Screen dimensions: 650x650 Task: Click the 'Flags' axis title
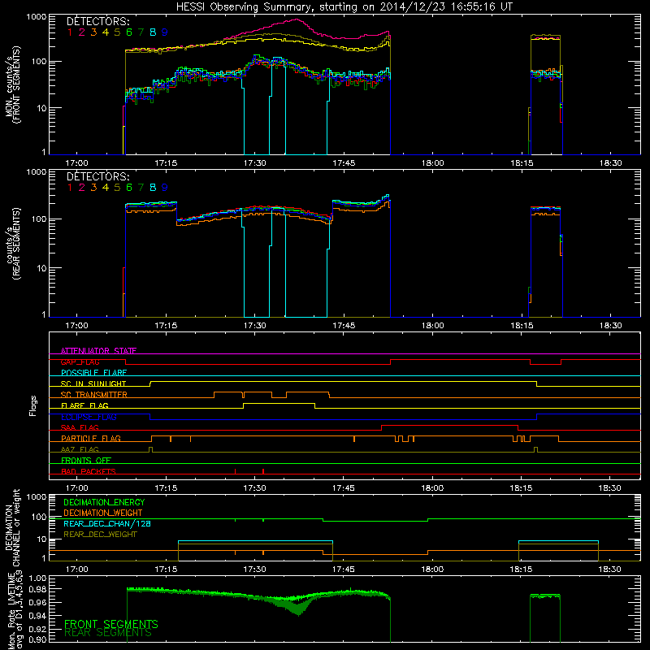point(33,405)
